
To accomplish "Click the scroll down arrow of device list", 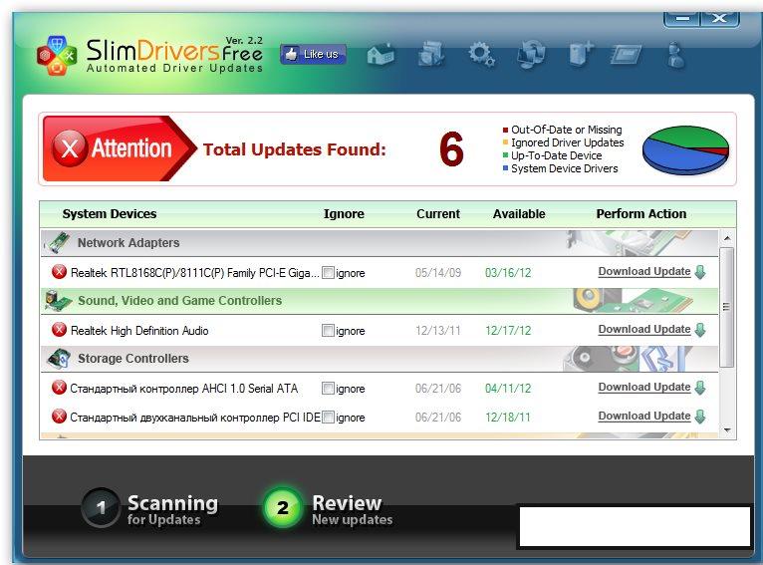I will tap(727, 430).
